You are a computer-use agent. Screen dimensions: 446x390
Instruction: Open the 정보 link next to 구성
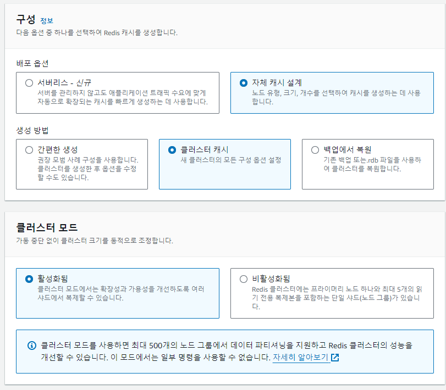47,21
